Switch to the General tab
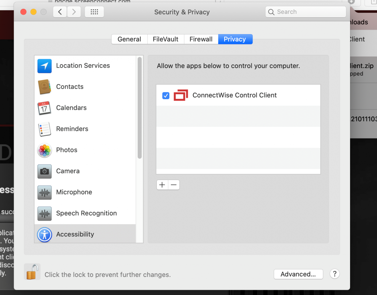Screen dimensions: 377x295 tap(129, 39)
